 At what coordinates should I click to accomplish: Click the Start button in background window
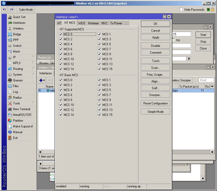(203, 35)
